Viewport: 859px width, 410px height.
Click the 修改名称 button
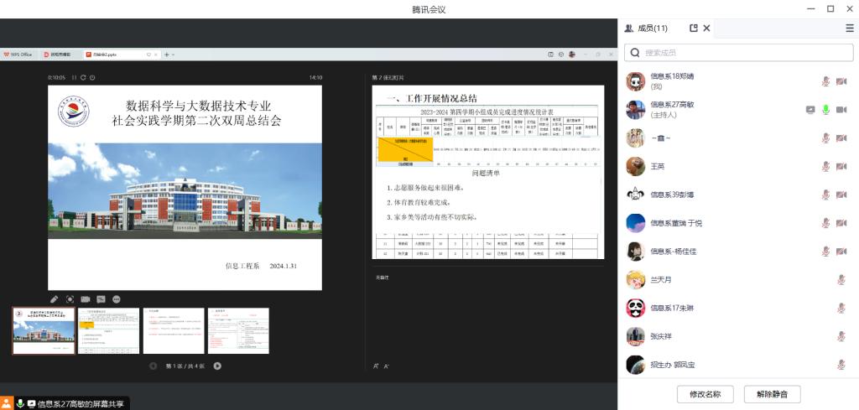coord(705,393)
